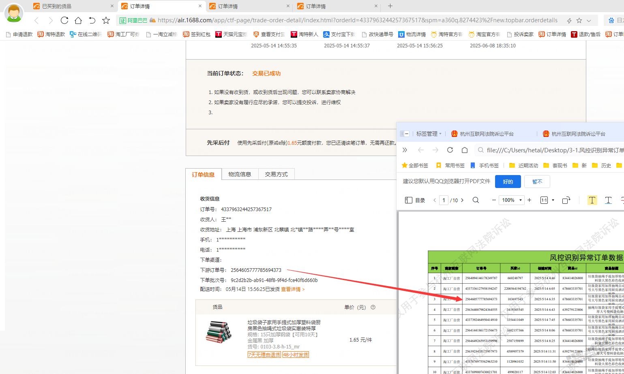This screenshot has height=374, width=624.
Task: Click the PDF rotate page icon
Action: 566,200
